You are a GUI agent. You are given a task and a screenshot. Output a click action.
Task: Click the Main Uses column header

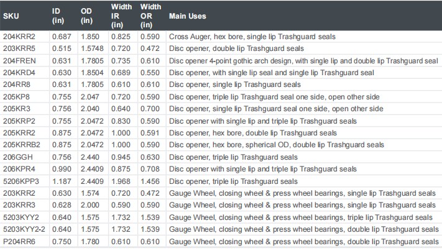point(188,16)
